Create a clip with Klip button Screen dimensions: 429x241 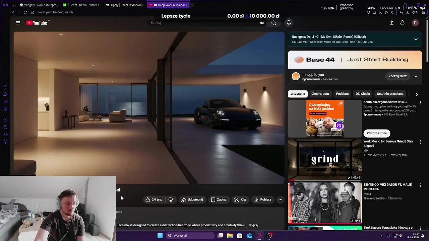pos(240,199)
